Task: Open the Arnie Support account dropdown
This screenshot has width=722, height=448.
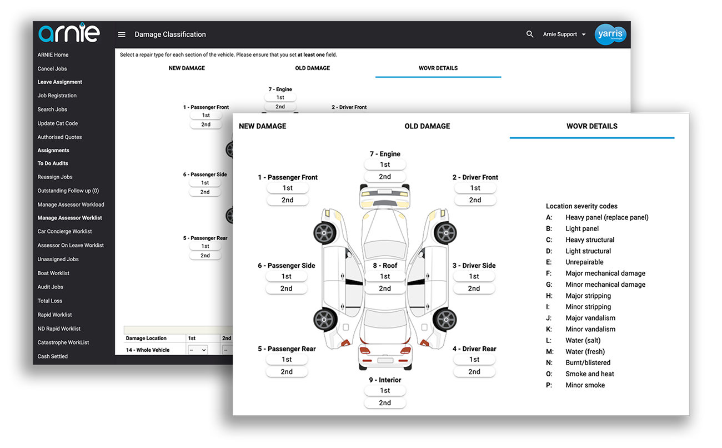Action: point(561,34)
